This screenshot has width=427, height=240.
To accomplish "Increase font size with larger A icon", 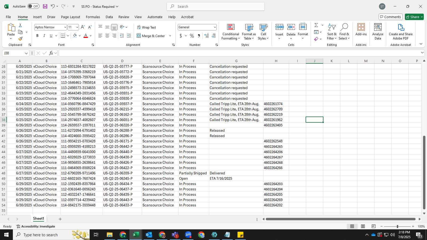I will tap(83, 27).
